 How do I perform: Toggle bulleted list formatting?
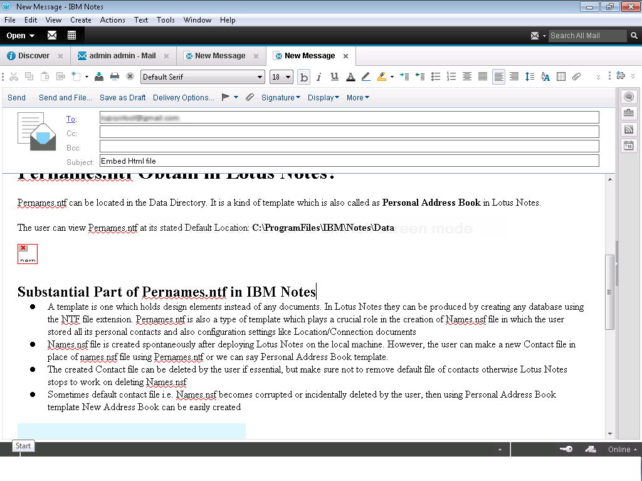(436, 77)
